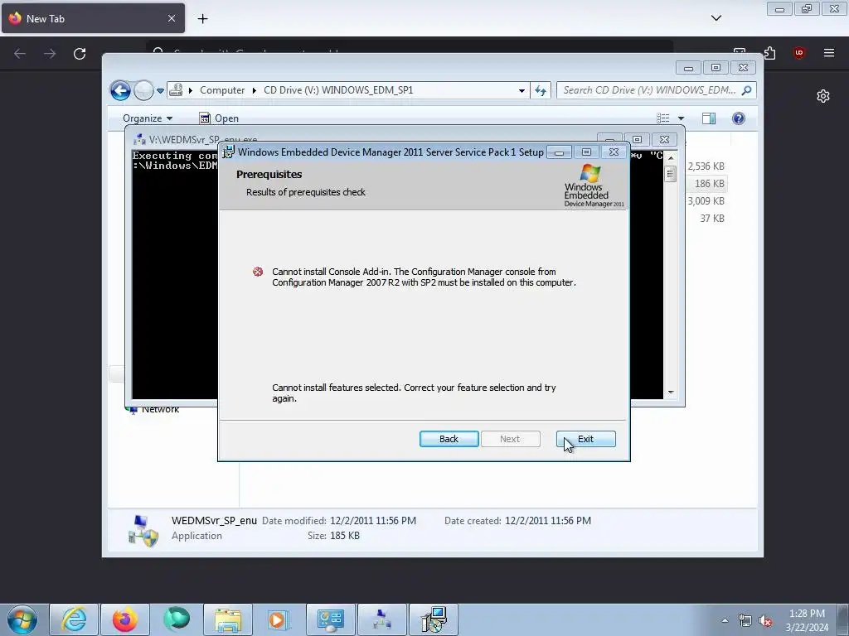Click the console scrollbar thumb
This screenshot has width=849, height=636.
click(671, 174)
